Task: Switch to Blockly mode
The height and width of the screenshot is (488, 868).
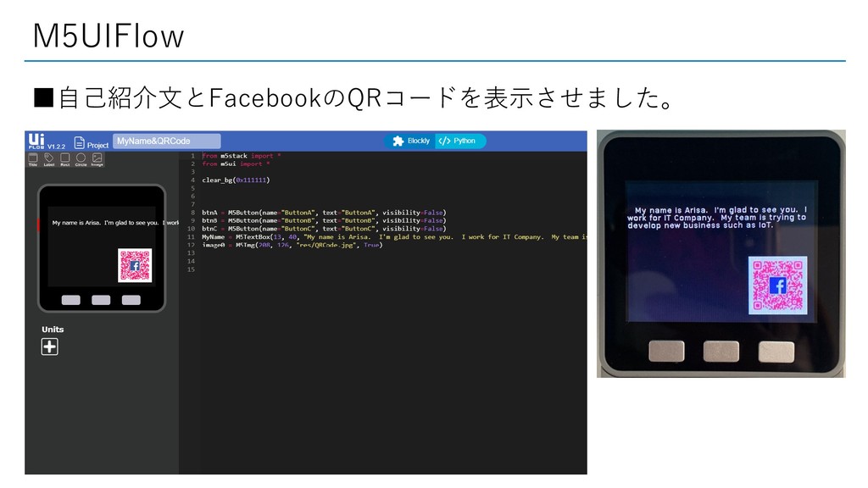Action: [x=411, y=141]
